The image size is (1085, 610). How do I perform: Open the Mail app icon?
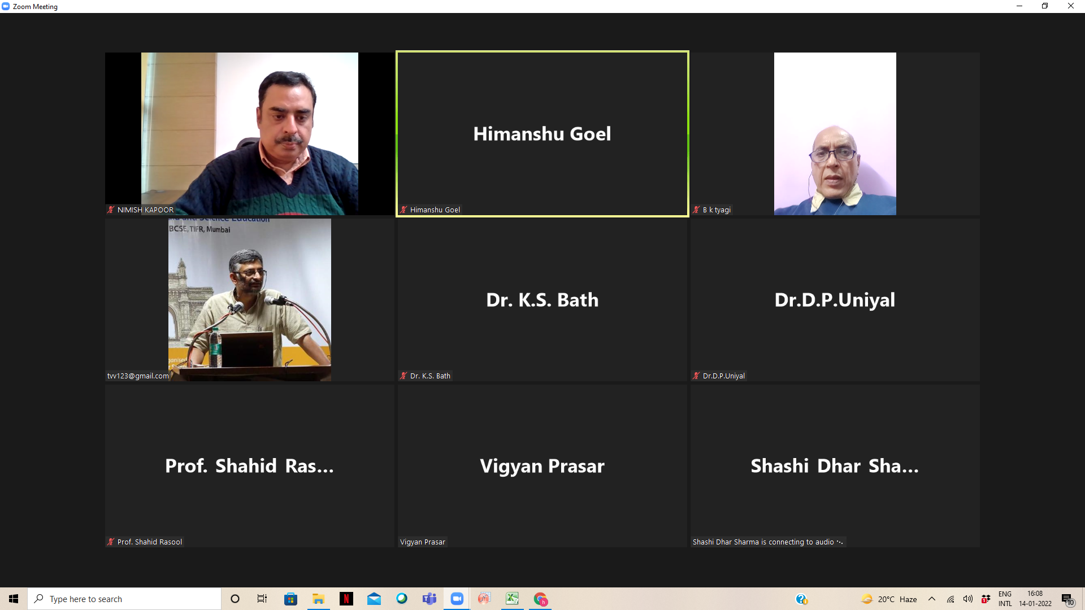[x=374, y=599]
